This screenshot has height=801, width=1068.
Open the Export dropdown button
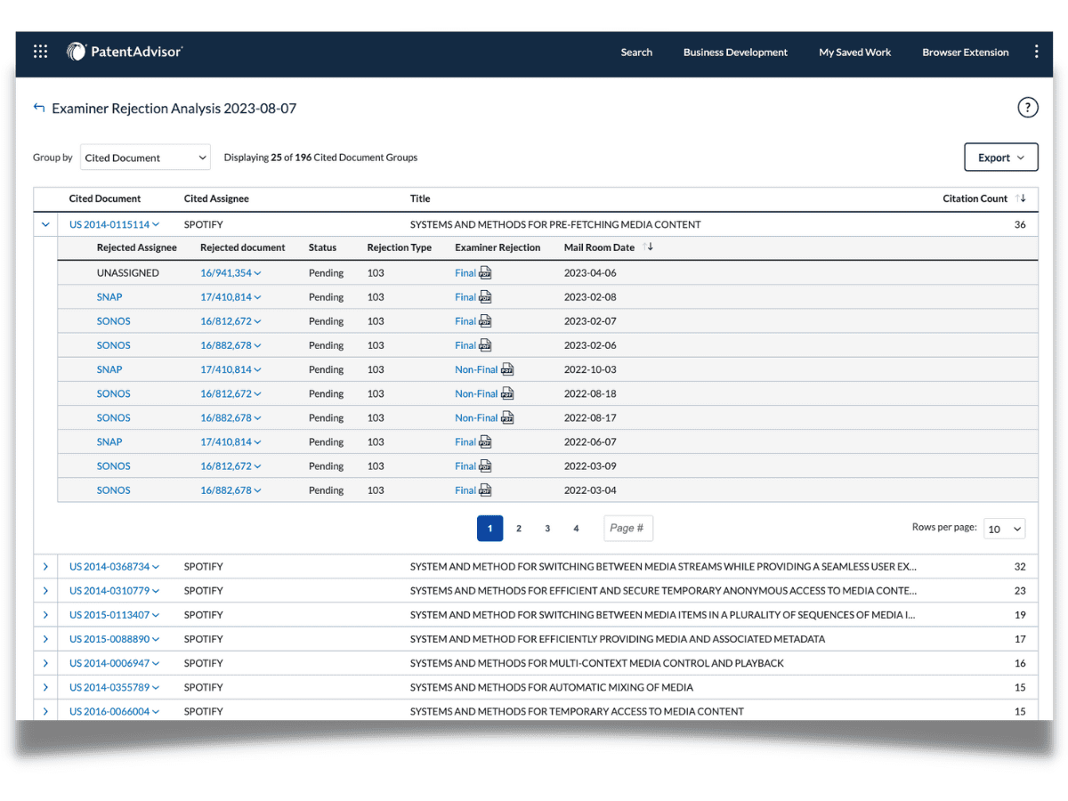point(1001,158)
